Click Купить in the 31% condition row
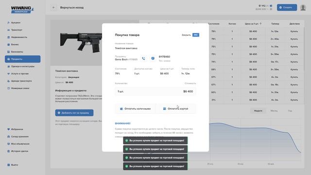 point(294,100)
